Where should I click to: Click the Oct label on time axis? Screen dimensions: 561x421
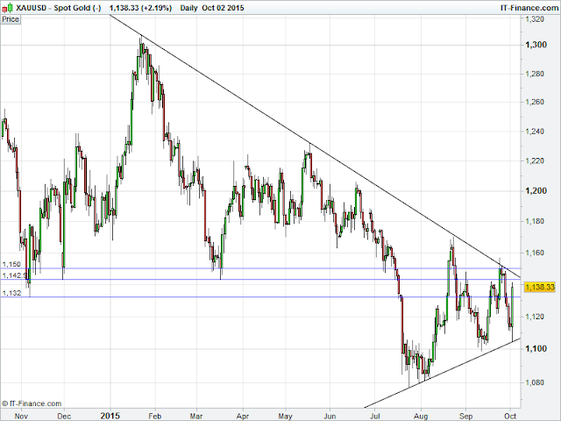coord(510,416)
